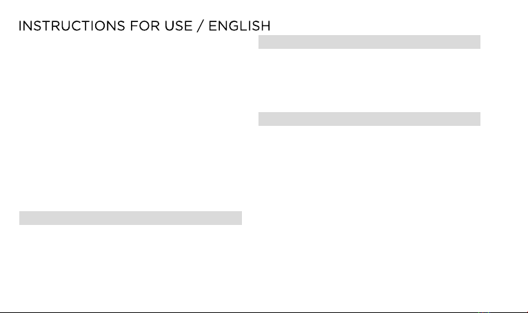Click the word INSTRUCTIONS in the heading

(x=72, y=26)
